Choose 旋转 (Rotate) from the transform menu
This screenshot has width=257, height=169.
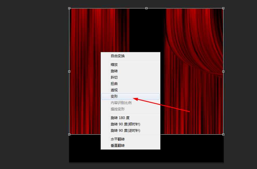pyautogui.click(x=114, y=71)
